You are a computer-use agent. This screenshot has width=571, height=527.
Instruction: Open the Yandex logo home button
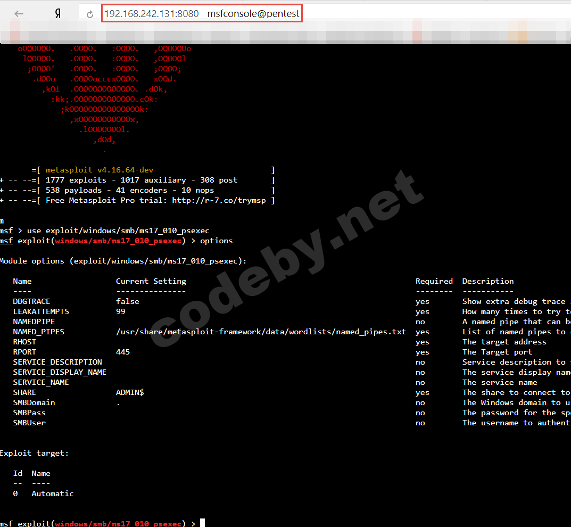57,13
